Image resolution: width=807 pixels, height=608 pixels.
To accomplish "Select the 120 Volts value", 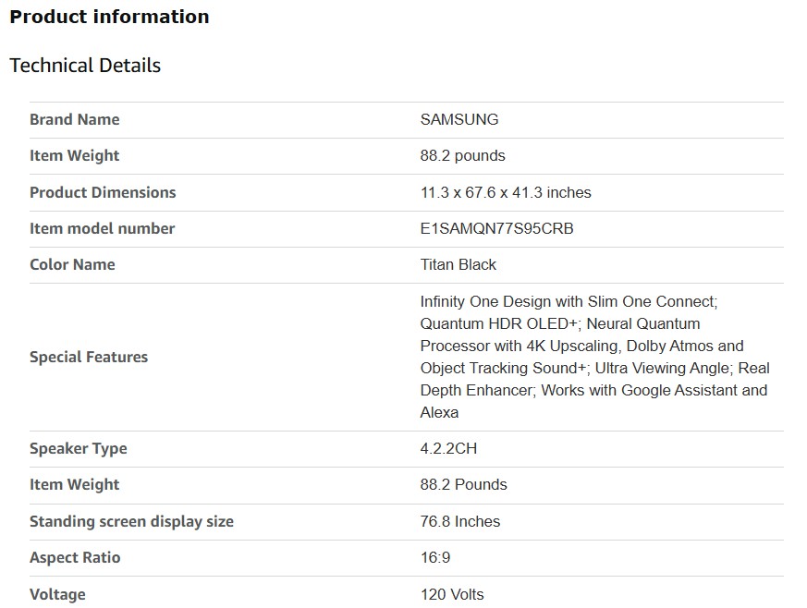I will [452, 594].
